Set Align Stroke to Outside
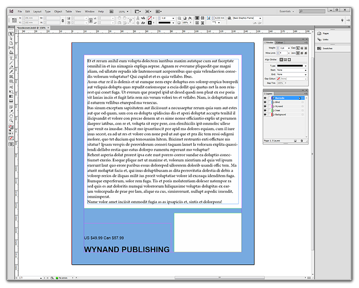 (x=289, y=60)
